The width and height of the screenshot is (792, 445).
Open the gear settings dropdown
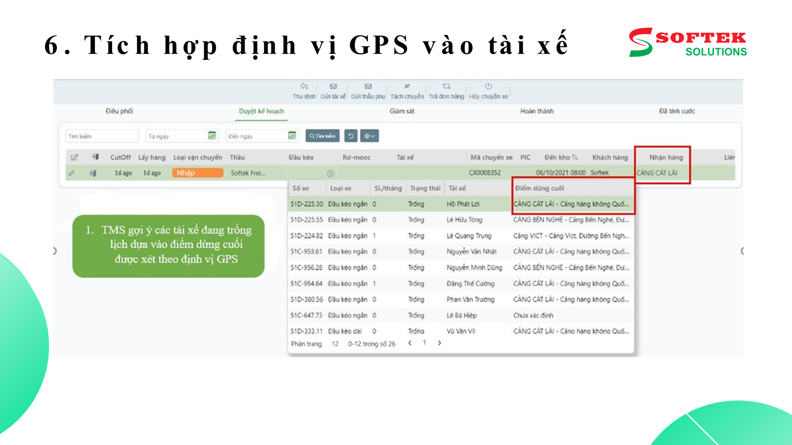click(x=369, y=136)
